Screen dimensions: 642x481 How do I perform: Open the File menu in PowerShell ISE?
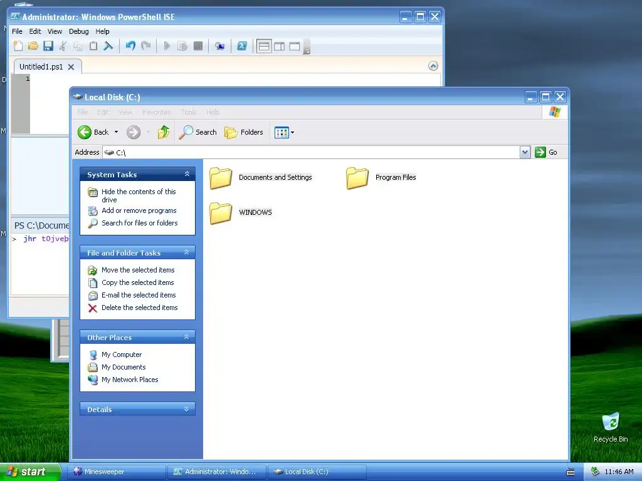click(x=17, y=31)
